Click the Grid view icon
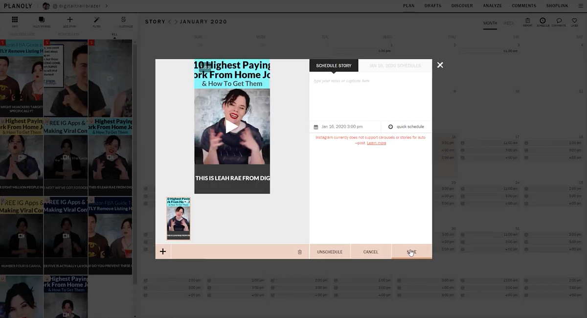 click(15, 20)
